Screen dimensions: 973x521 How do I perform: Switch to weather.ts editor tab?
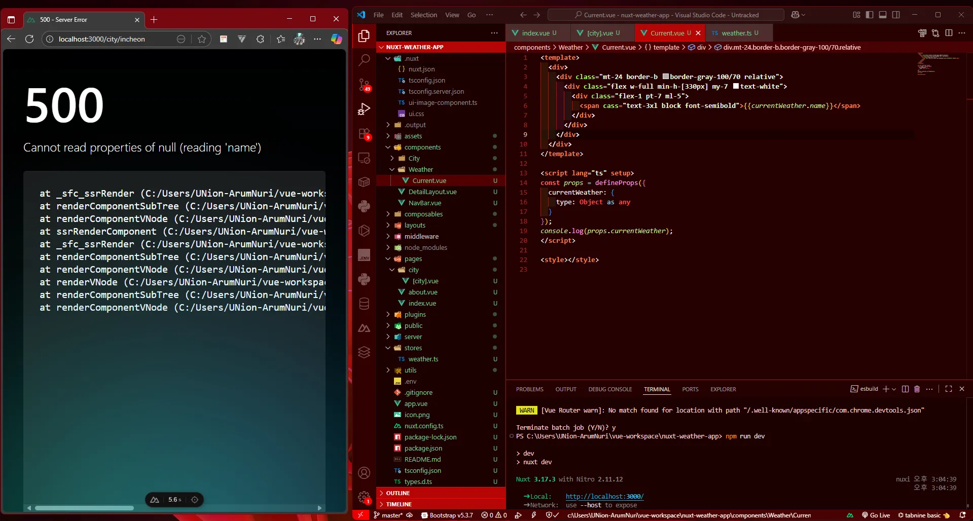pyautogui.click(x=738, y=33)
